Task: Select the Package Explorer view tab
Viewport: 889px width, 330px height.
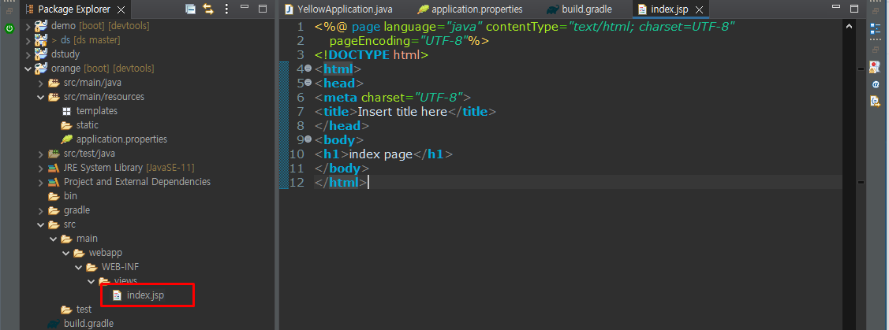Action: tap(76, 9)
